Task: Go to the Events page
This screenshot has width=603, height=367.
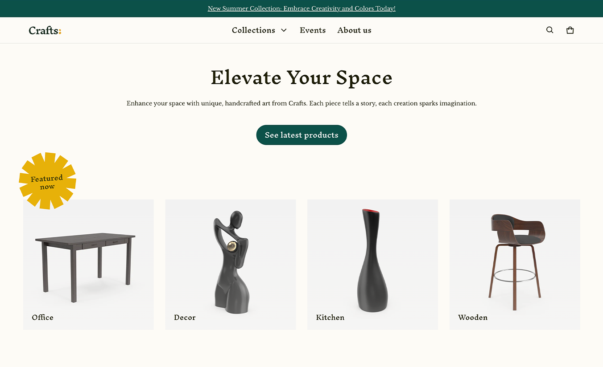Action: (x=313, y=30)
